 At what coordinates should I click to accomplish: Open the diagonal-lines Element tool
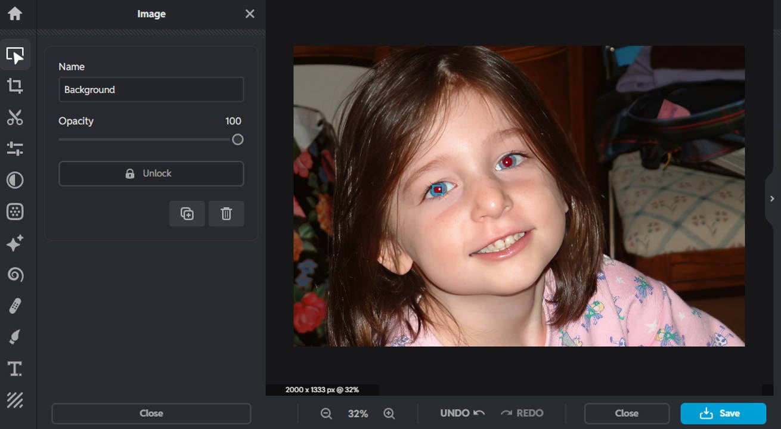coord(15,400)
